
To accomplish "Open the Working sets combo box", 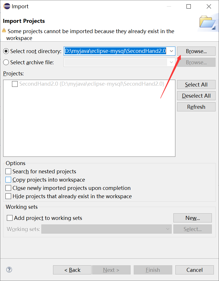I will (106, 229).
